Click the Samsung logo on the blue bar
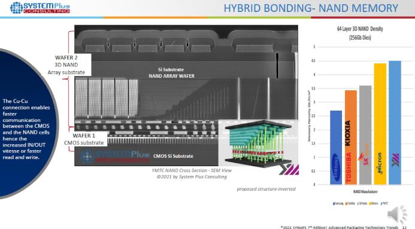 [x=336, y=167]
